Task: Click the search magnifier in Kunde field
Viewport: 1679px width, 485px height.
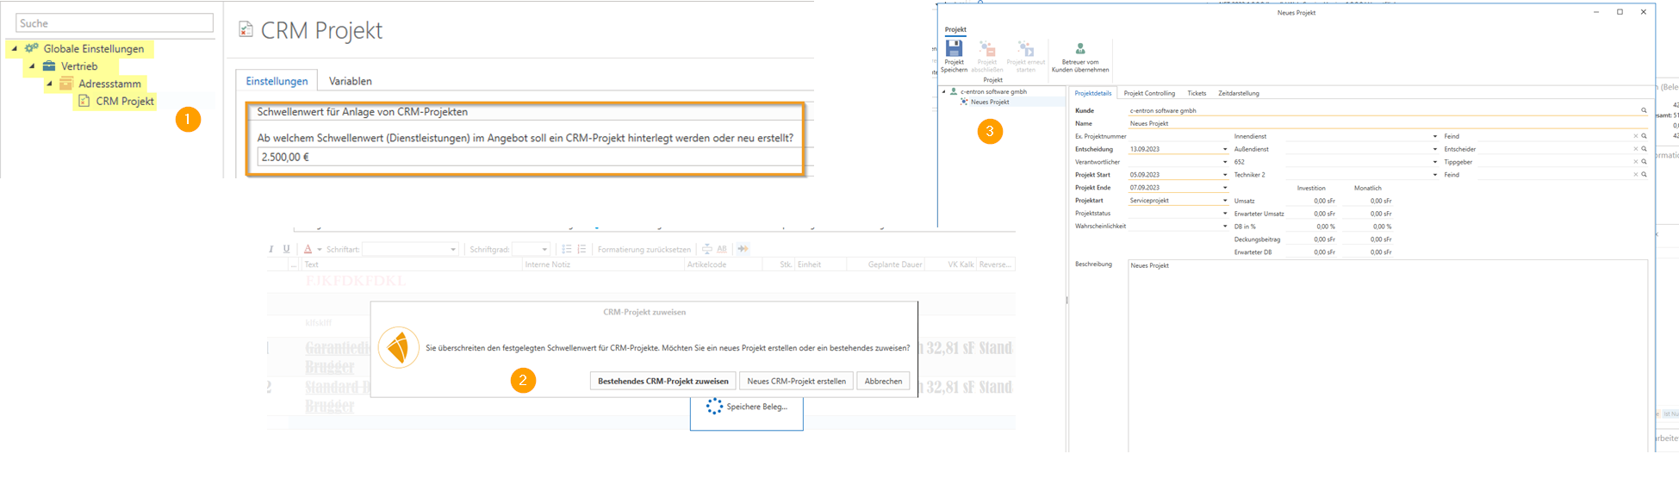Action: (x=1644, y=111)
